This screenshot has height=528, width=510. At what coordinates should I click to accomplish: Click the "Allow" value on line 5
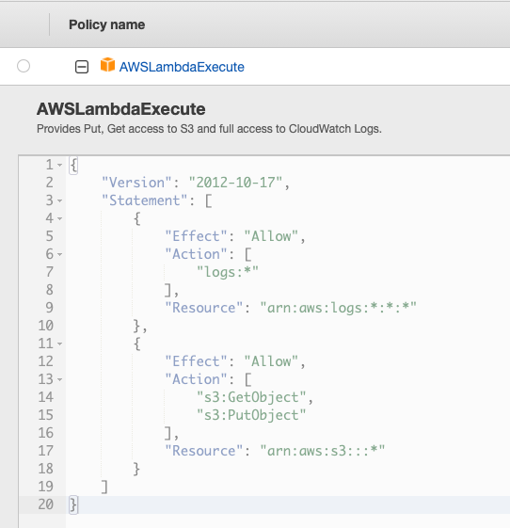(271, 236)
